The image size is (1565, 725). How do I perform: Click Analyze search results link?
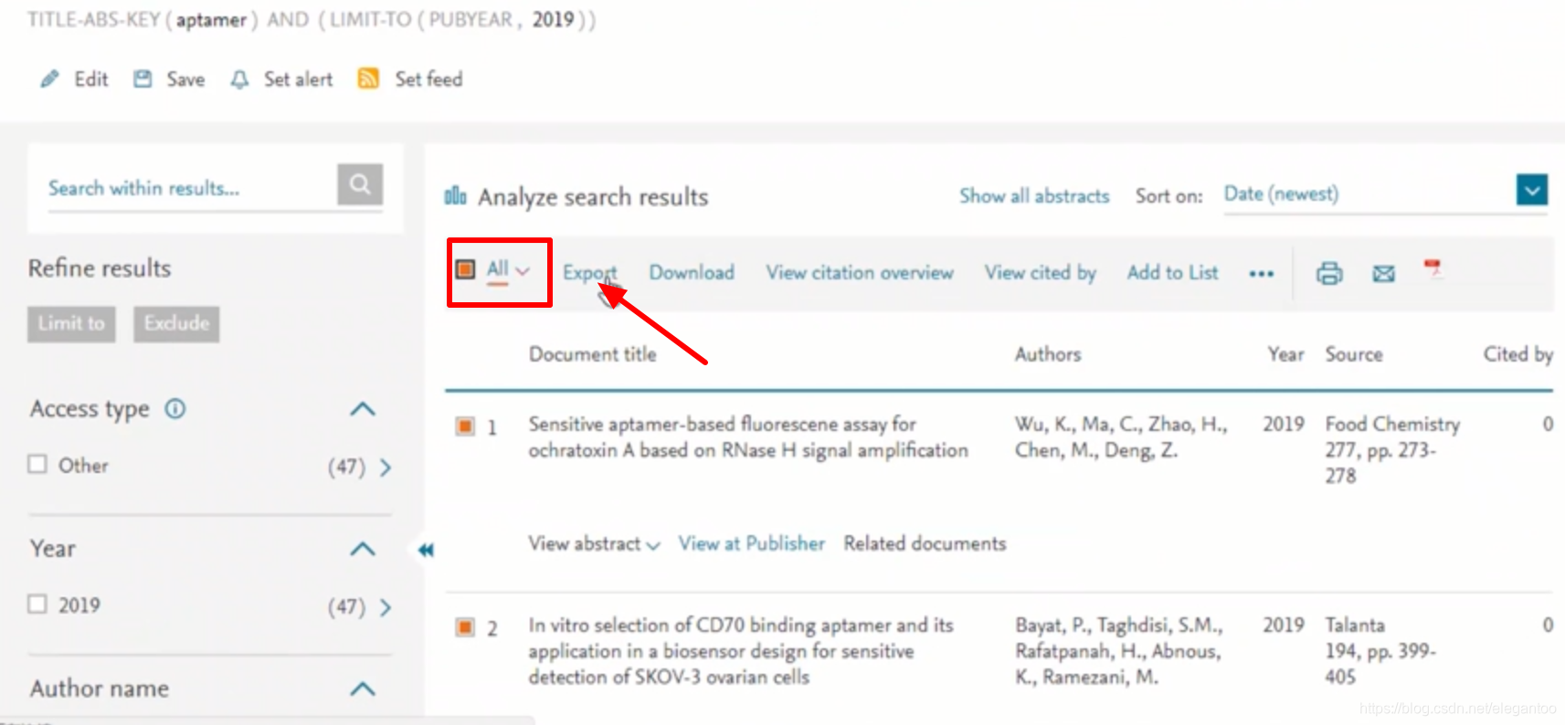(593, 197)
